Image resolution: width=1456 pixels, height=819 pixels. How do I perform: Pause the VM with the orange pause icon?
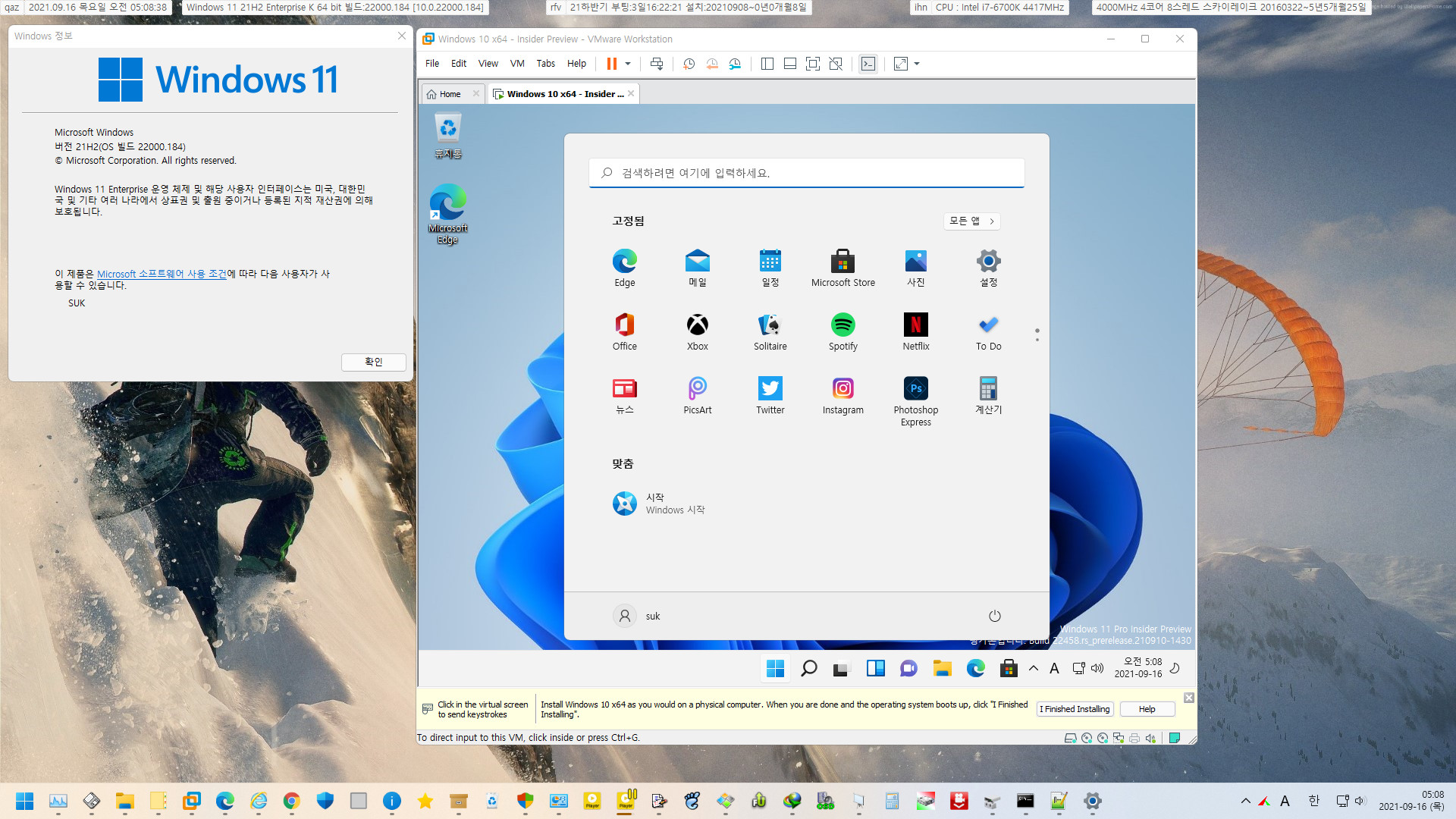[x=611, y=64]
